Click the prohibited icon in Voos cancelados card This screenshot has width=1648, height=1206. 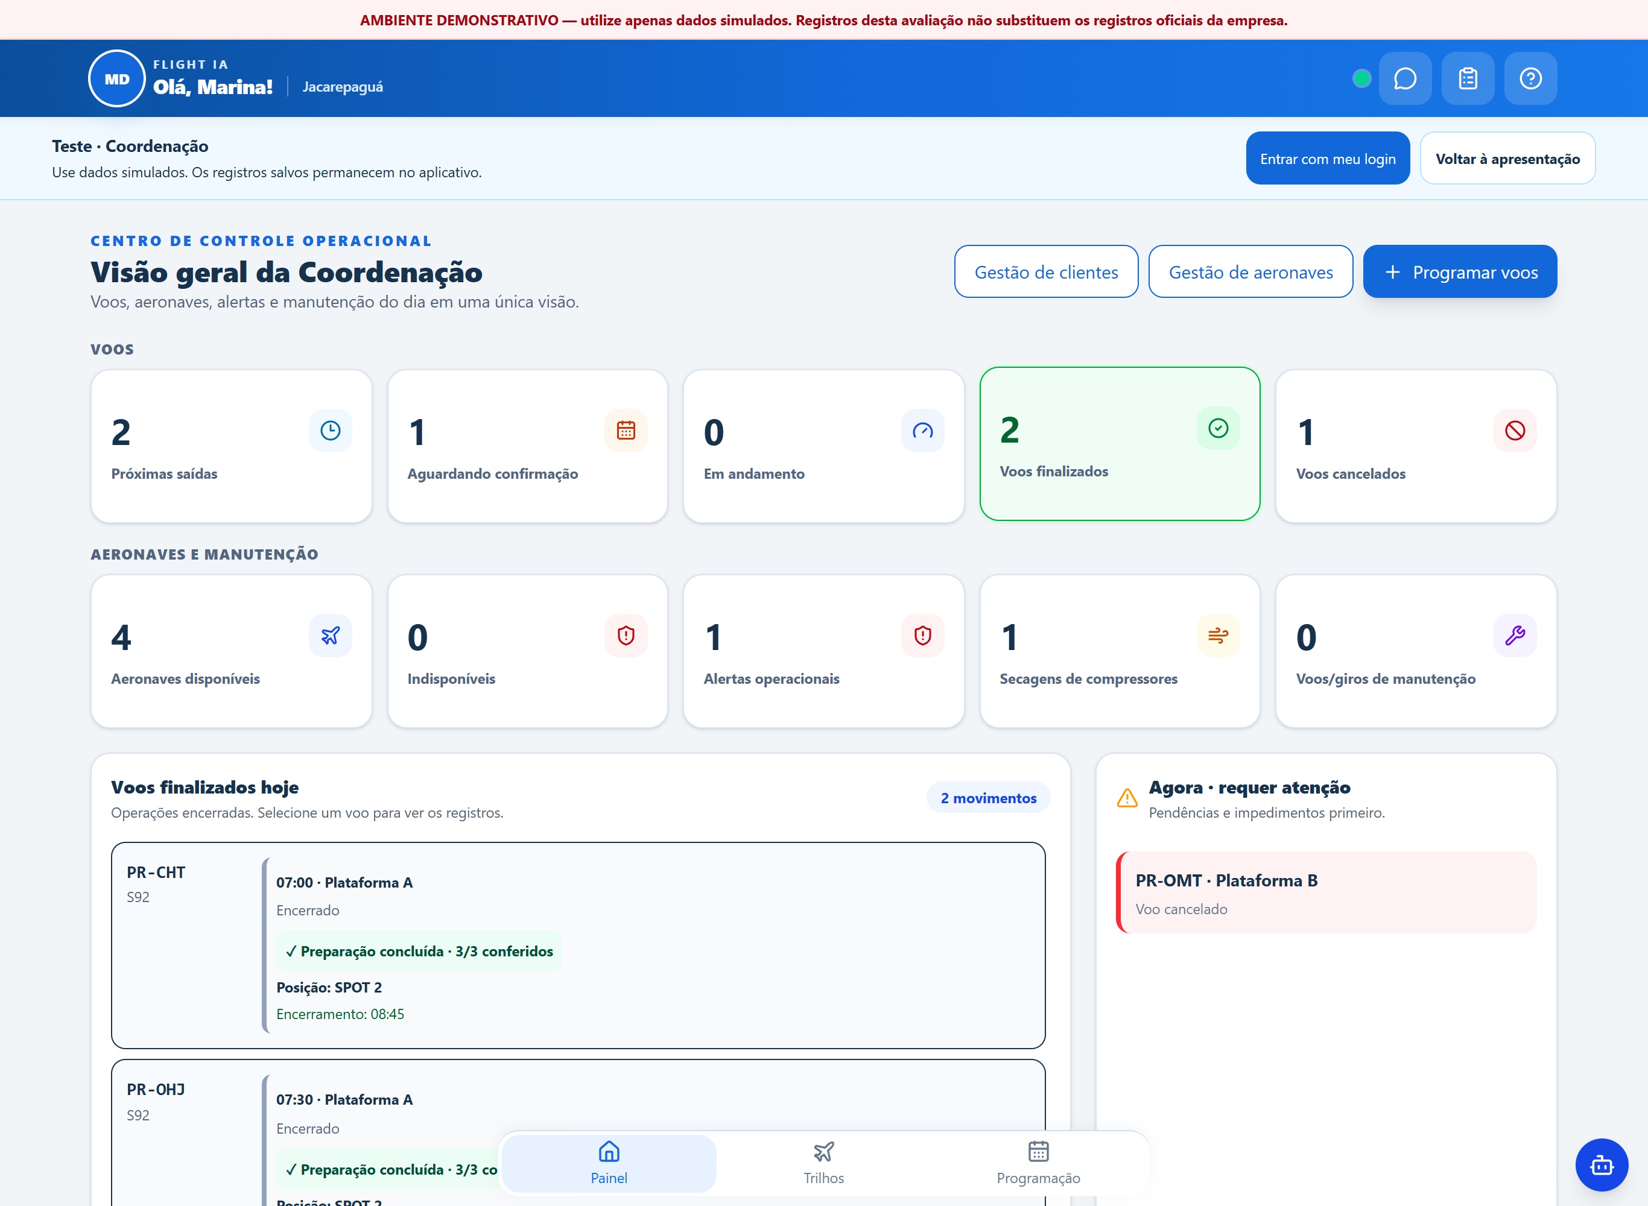(1514, 431)
